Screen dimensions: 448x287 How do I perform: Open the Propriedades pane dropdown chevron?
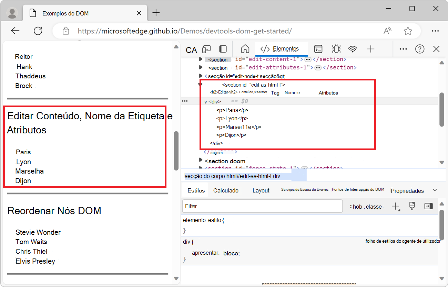435,189
